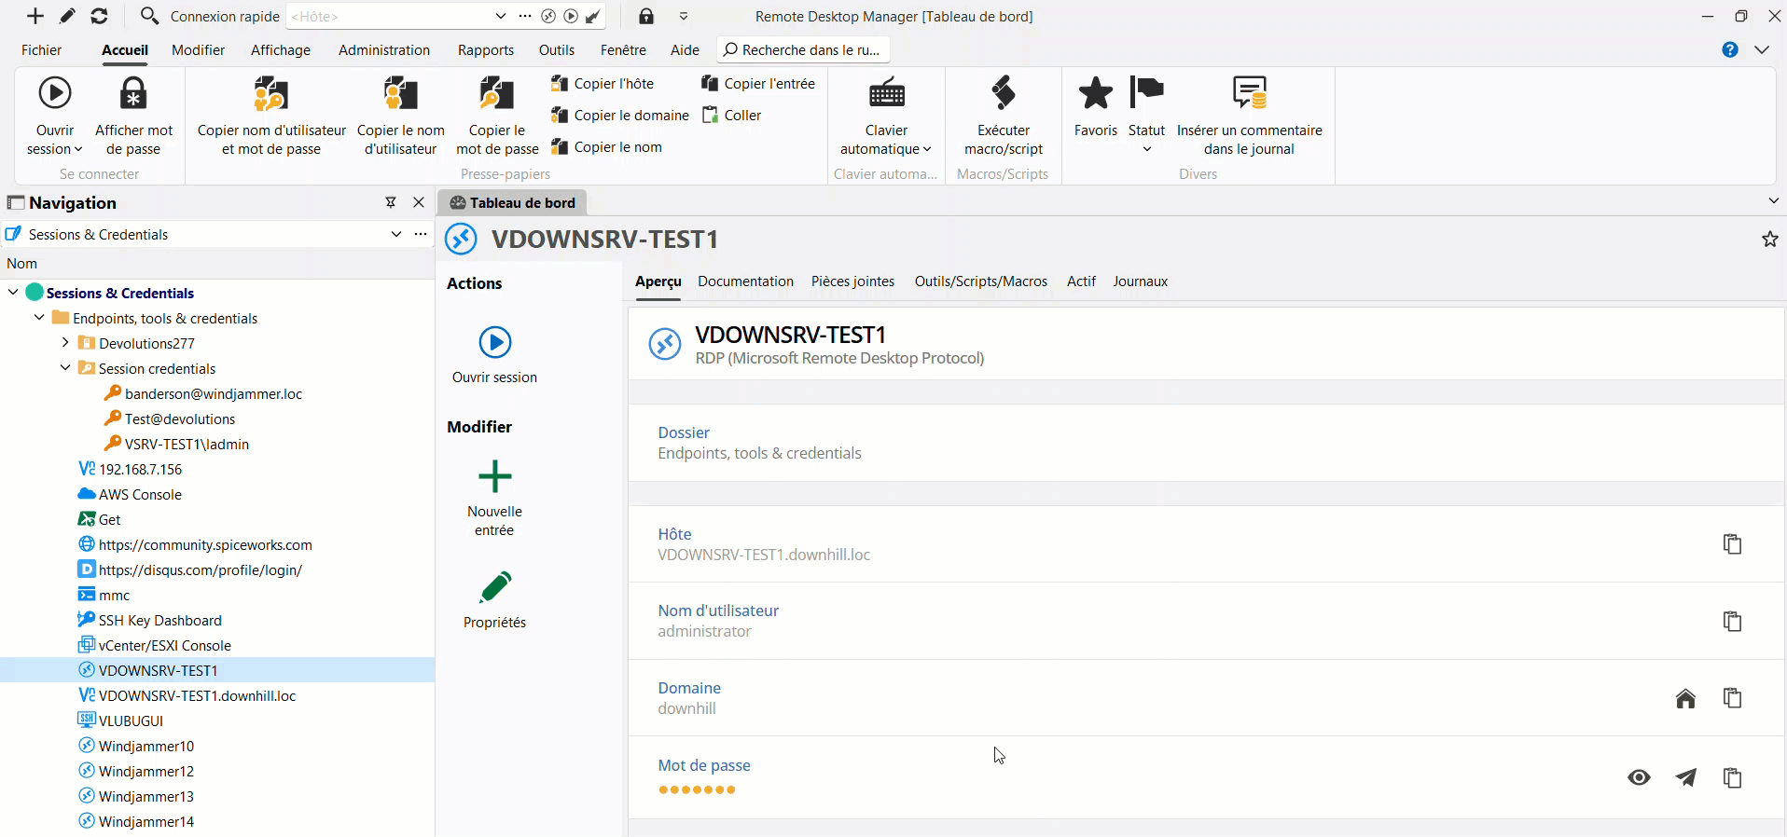Screen dimensions: 1787x837
Task: Click the Favoris star in ribbon
Action: (1096, 93)
